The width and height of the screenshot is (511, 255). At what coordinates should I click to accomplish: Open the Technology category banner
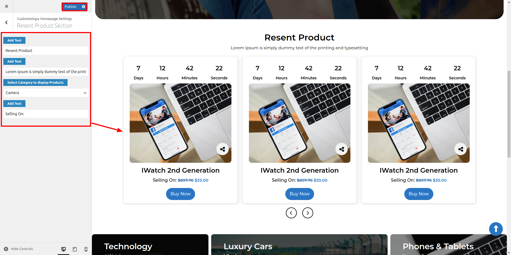click(150, 245)
